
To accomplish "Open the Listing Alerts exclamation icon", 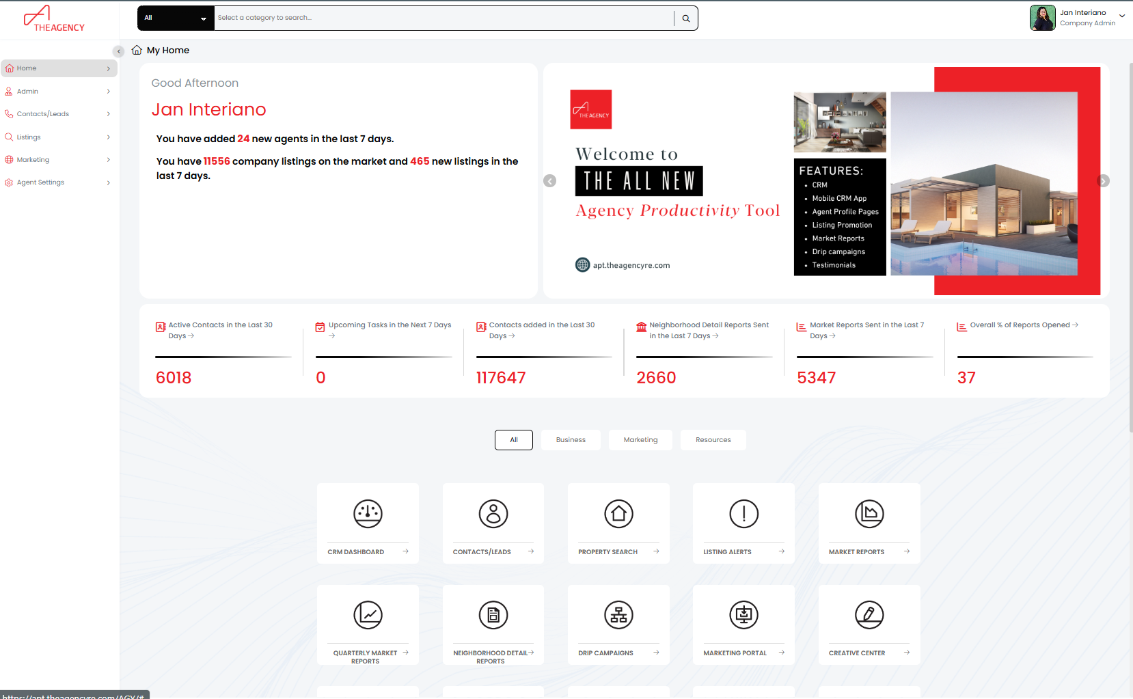I will coord(744,514).
